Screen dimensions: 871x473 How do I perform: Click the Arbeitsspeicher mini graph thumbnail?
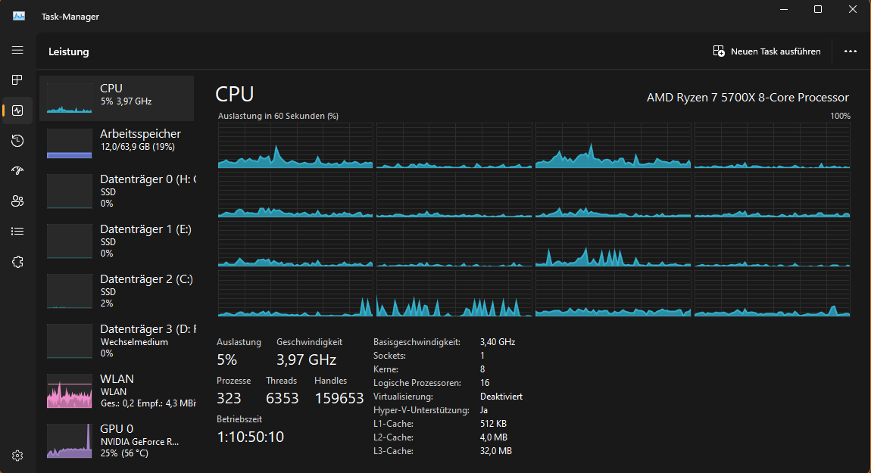tap(70, 143)
